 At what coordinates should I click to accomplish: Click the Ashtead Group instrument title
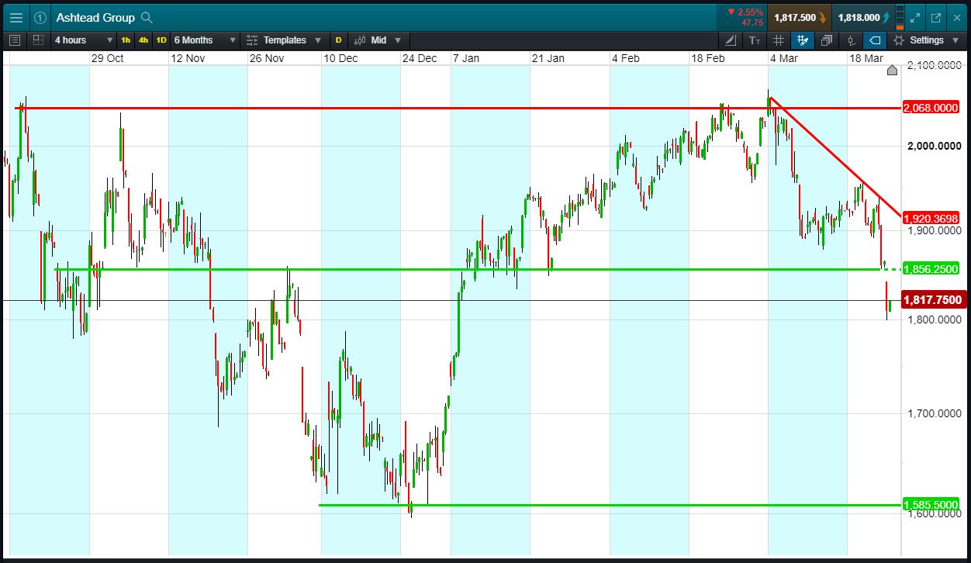(x=95, y=17)
